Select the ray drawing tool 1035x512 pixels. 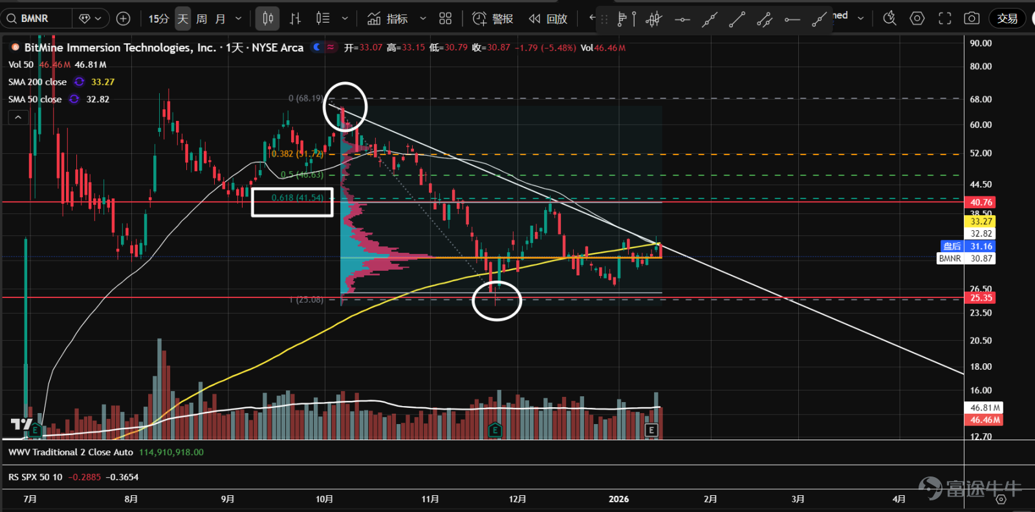pos(819,19)
